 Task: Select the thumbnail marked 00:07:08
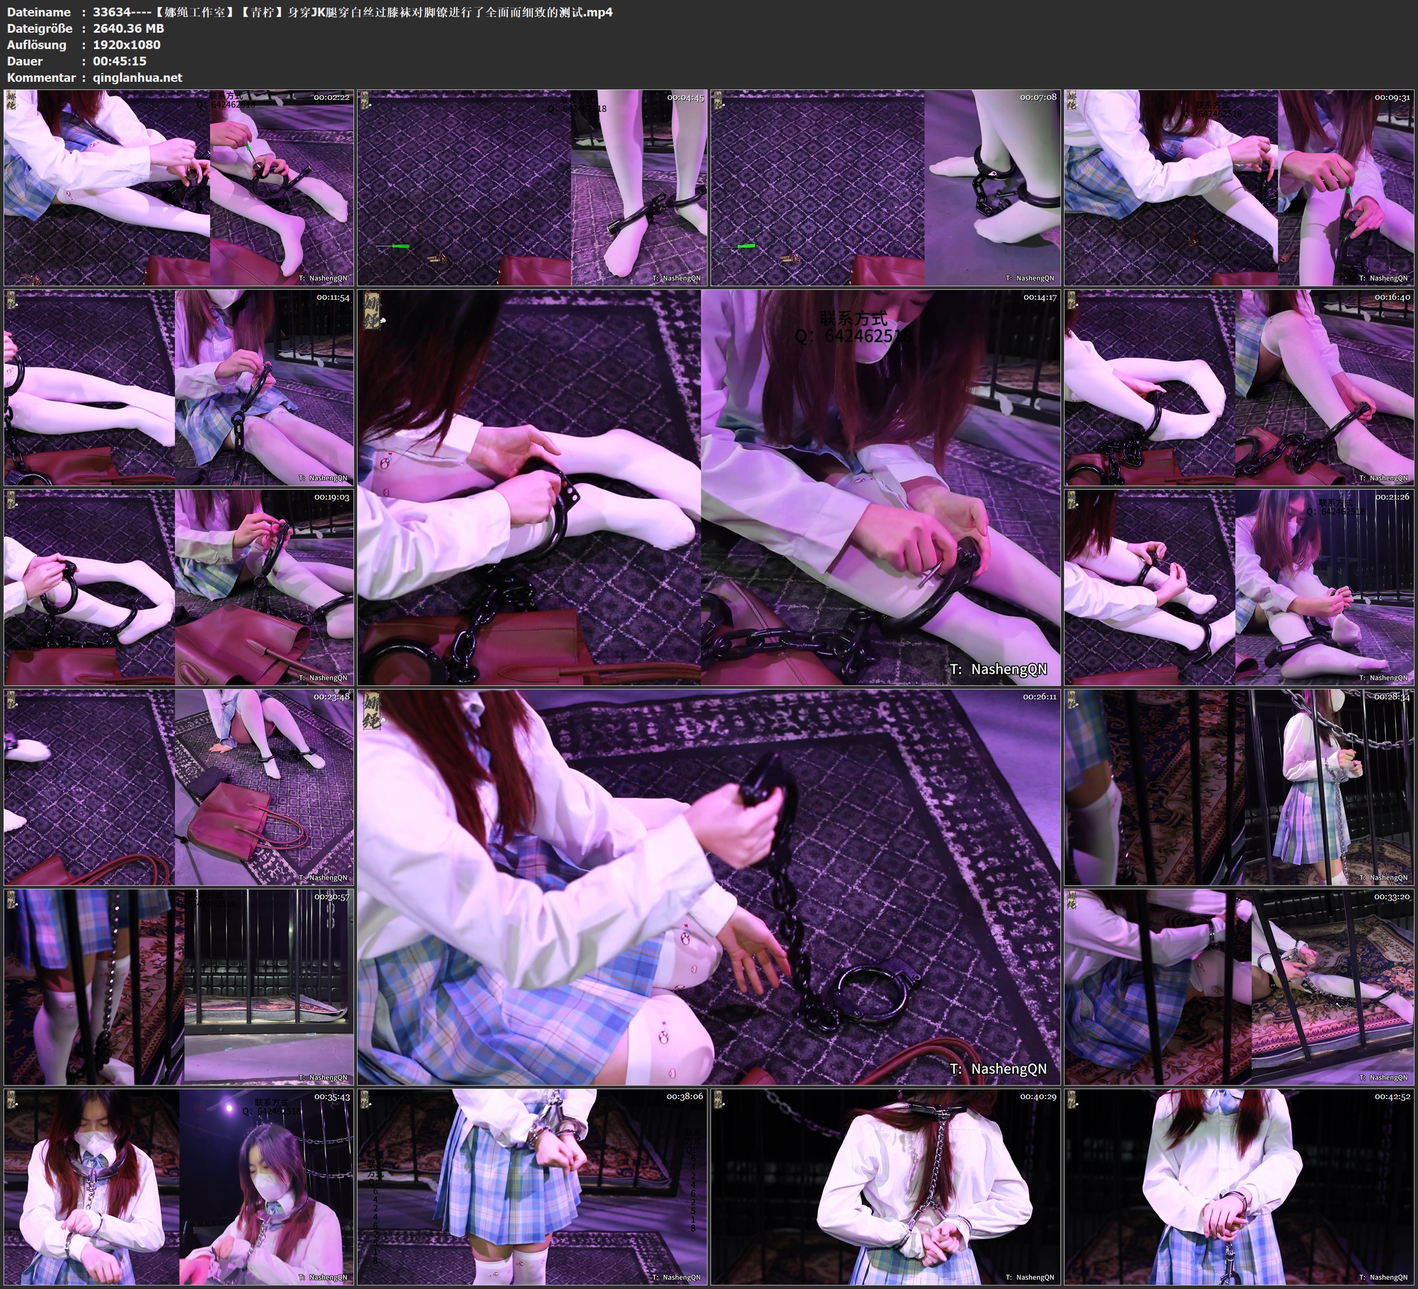click(x=886, y=188)
